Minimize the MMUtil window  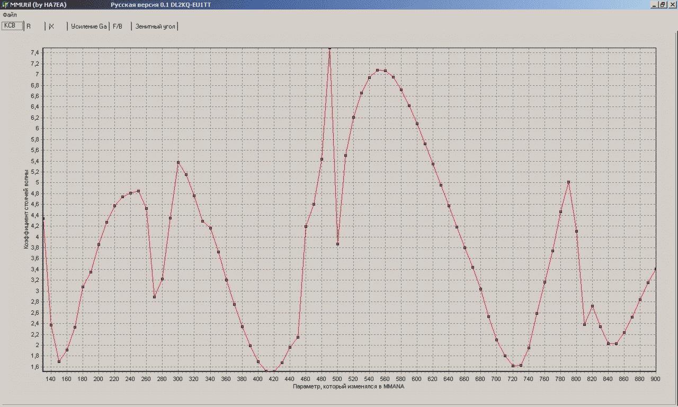pyautogui.click(x=654, y=4)
